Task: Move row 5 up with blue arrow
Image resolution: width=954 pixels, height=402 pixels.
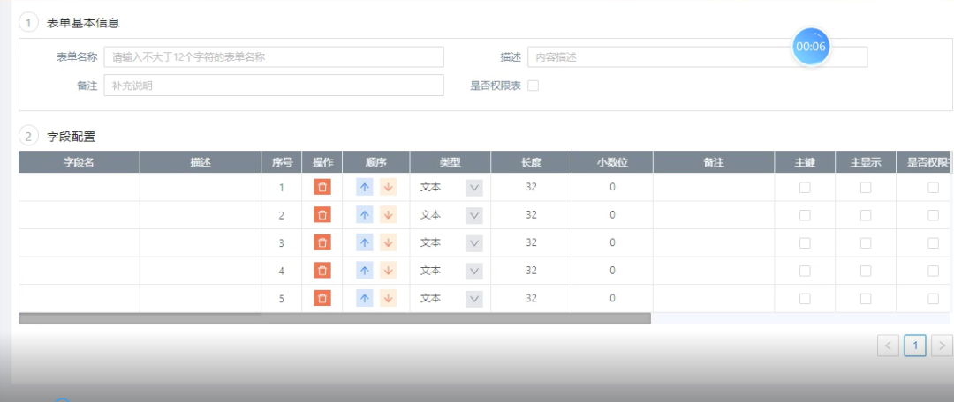Action: (365, 298)
